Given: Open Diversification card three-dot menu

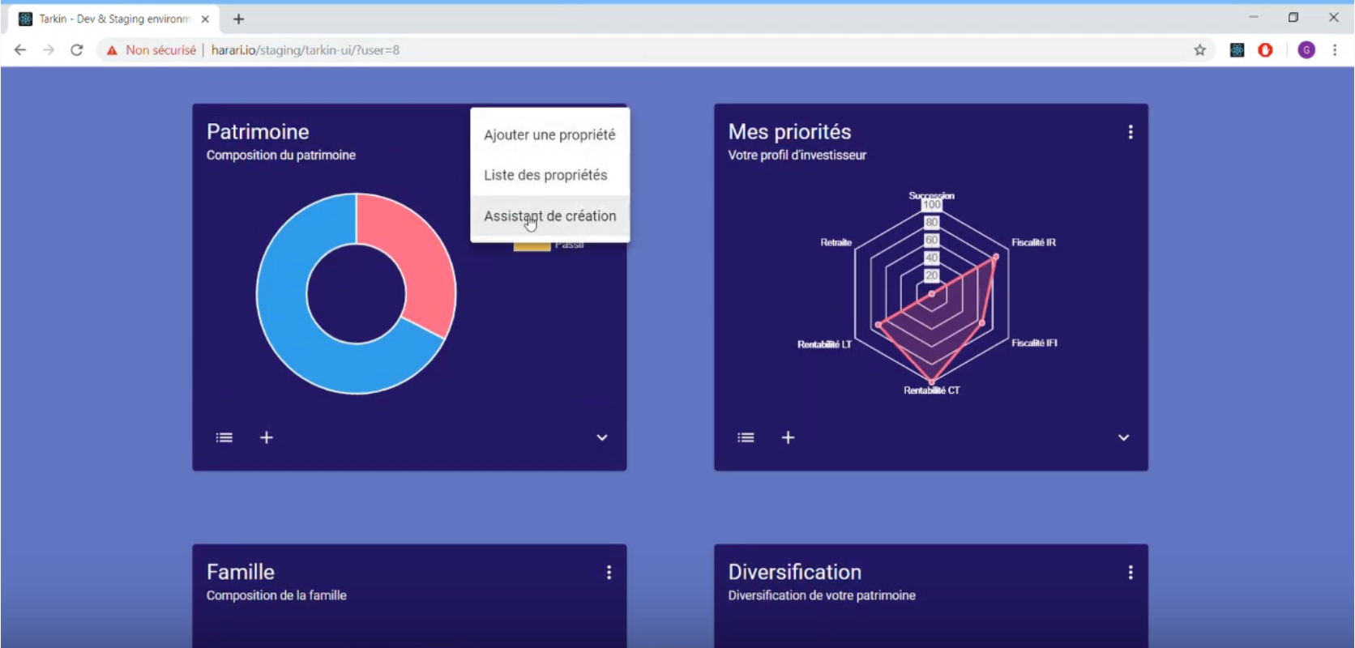Looking at the screenshot, I should (x=1131, y=573).
